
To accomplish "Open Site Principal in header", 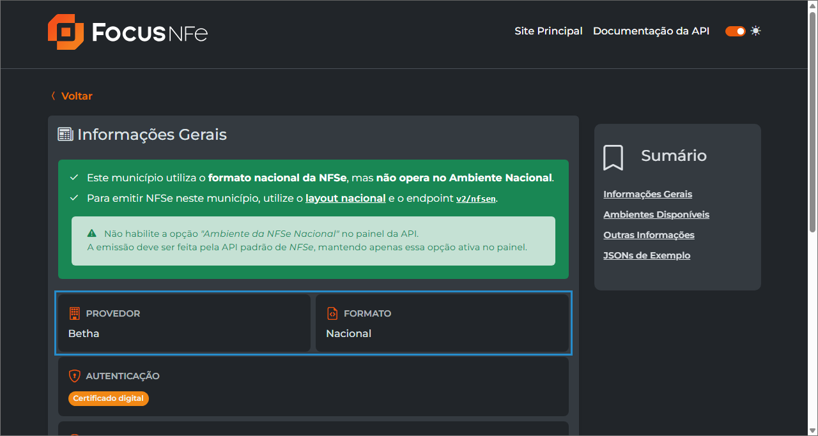I will [548, 31].
